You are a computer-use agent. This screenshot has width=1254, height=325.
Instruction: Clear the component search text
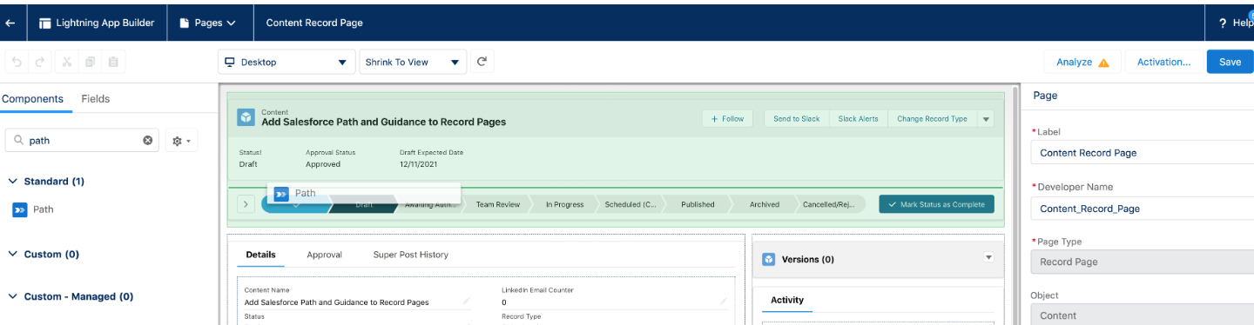click(147, 140)
